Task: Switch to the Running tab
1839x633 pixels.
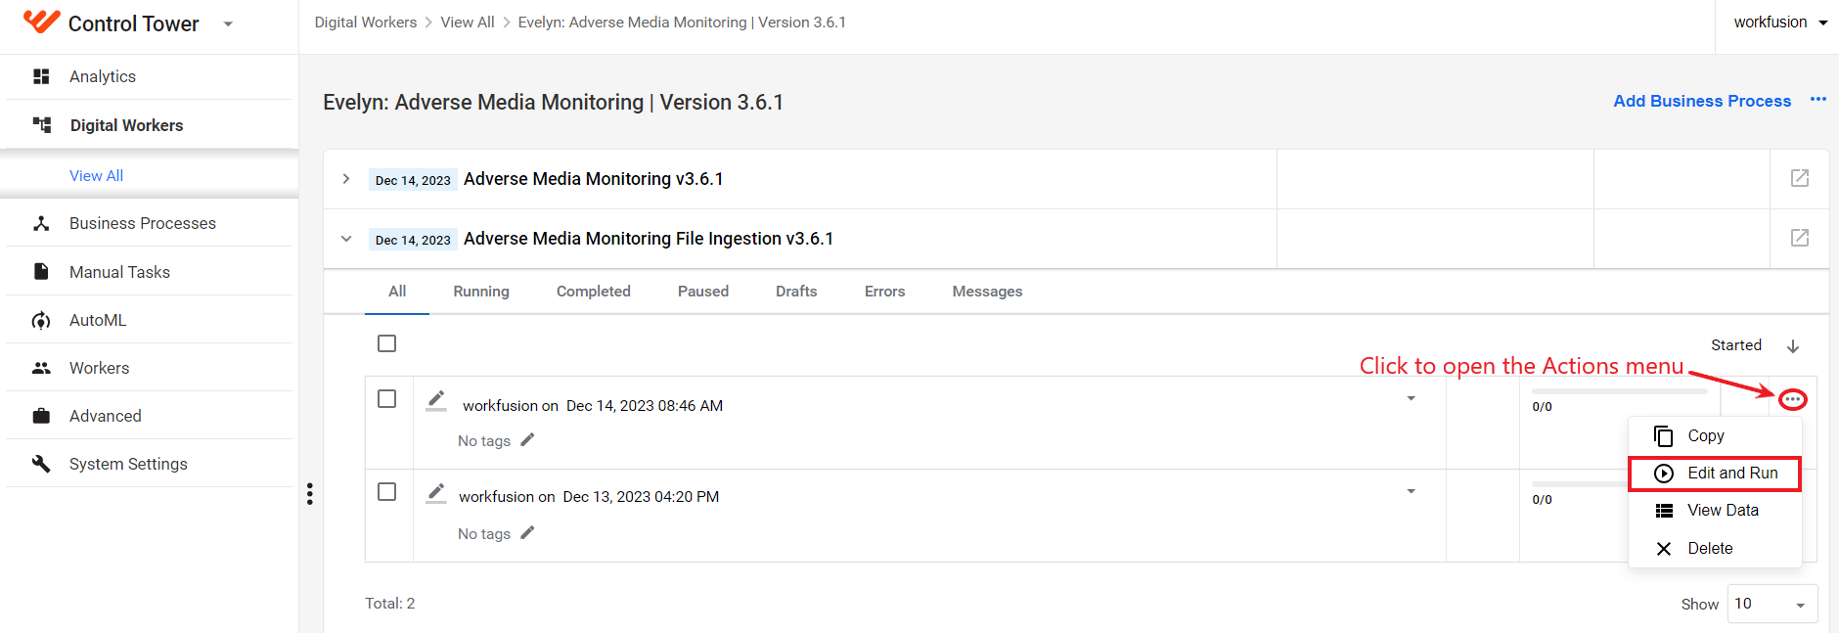Action: click(x=481, y=292)
